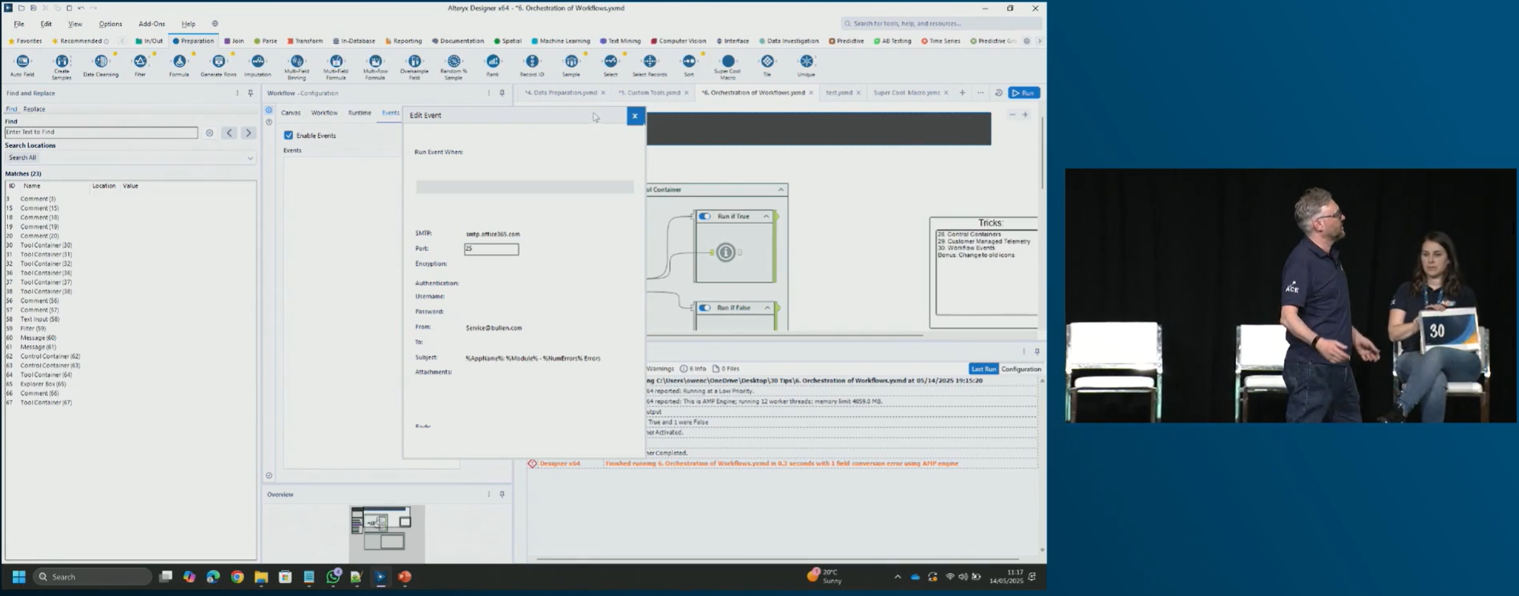
Task: Add a new workflow tab
Action: [x=962, y=93]
